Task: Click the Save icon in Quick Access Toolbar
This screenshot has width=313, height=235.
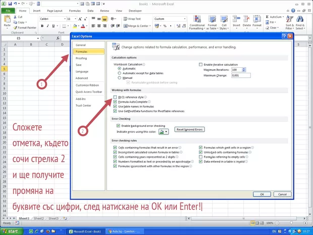Action: pyautogui.click(x=10, y=4)
